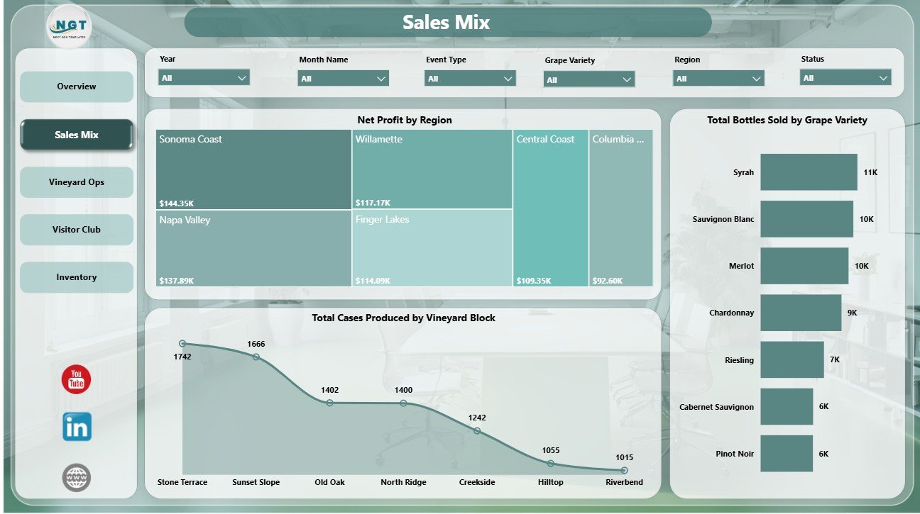Viewport: 920px width, 514px height.
Task: Click the Sales Mix header title
Action: point(447,22)
